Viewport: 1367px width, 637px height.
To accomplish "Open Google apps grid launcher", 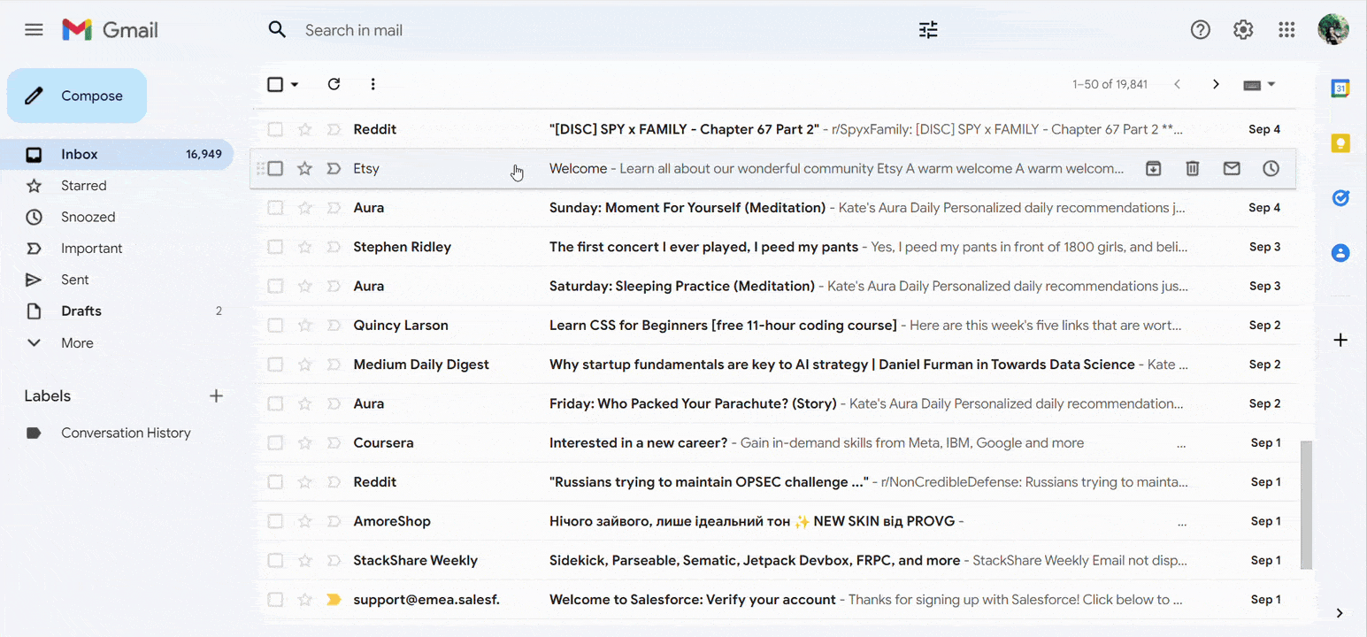I will 1286,30.
